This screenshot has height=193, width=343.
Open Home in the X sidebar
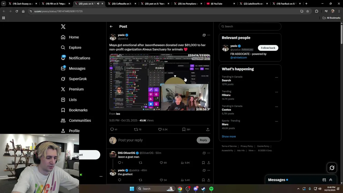(x=70, y=37)
